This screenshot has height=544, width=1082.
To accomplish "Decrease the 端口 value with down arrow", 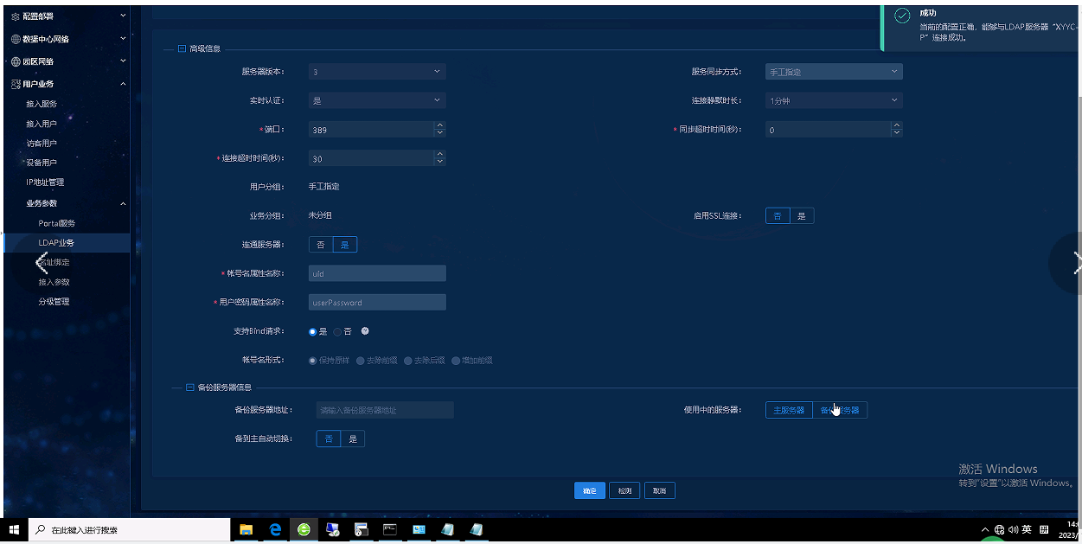I will coord(439,133).
